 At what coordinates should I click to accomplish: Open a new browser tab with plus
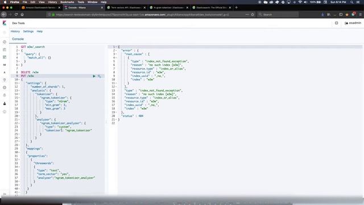237,7
